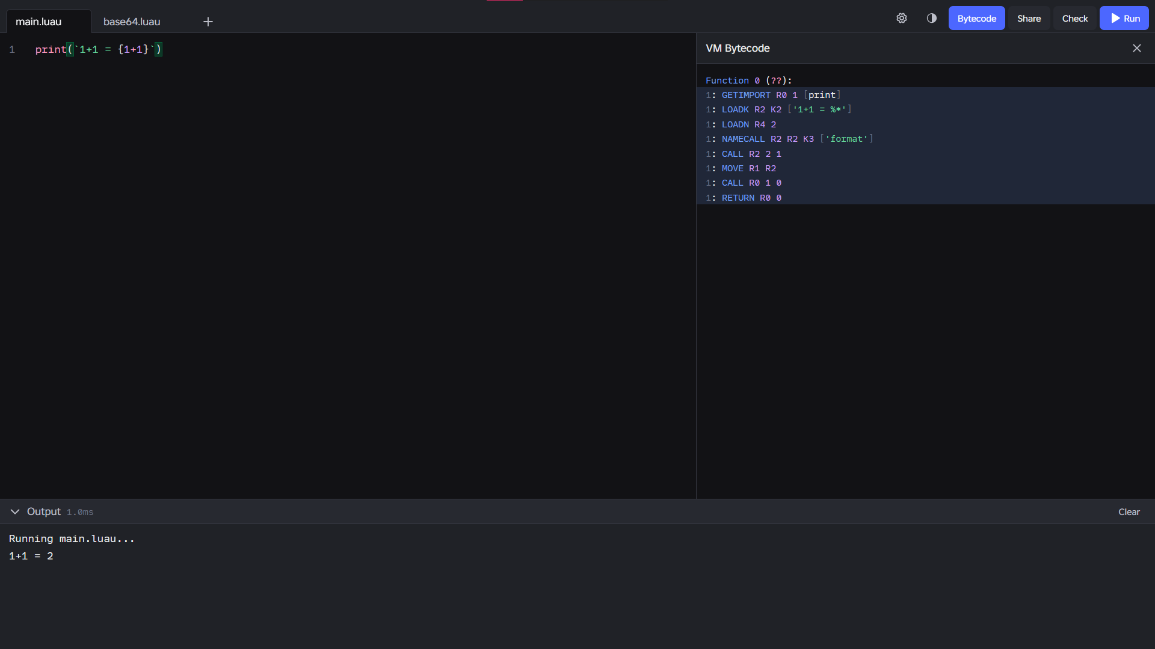Click line number 1 in gutter
Image resolution: width=1155 pixels, height=649 pixels.
click(x=12, y=49)
